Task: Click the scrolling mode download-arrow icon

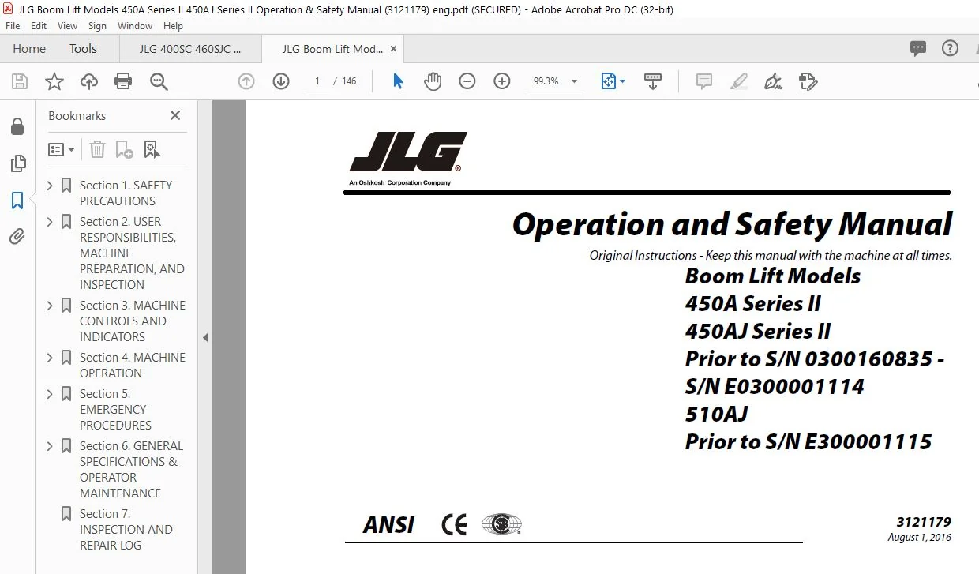Action: coord(653,81)
